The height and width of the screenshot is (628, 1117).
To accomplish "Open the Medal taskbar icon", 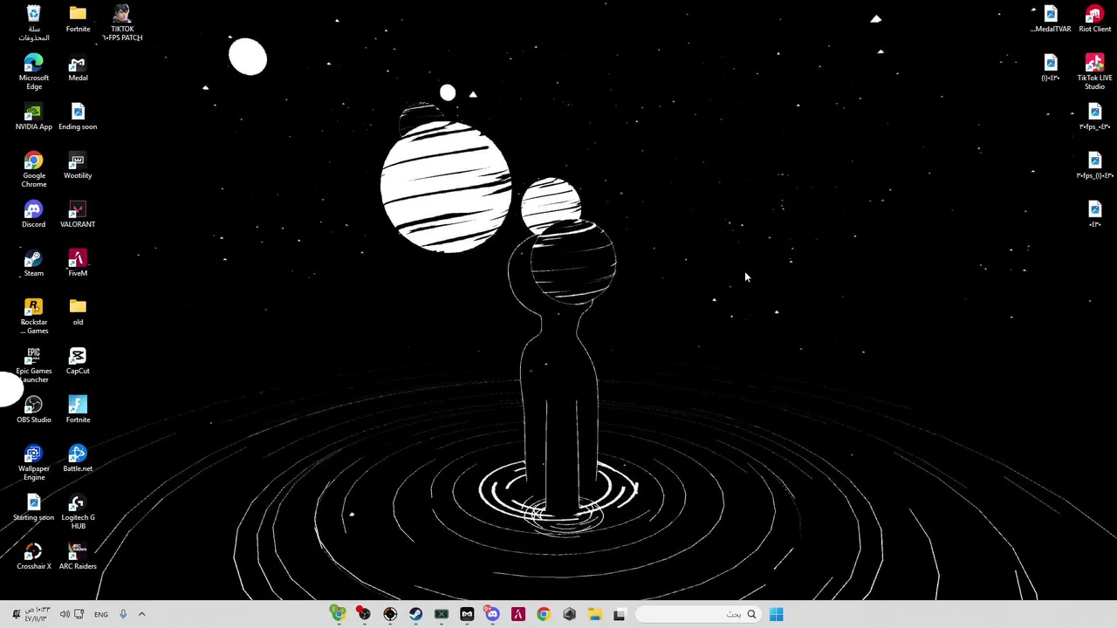I will click(x=467, y=614).
